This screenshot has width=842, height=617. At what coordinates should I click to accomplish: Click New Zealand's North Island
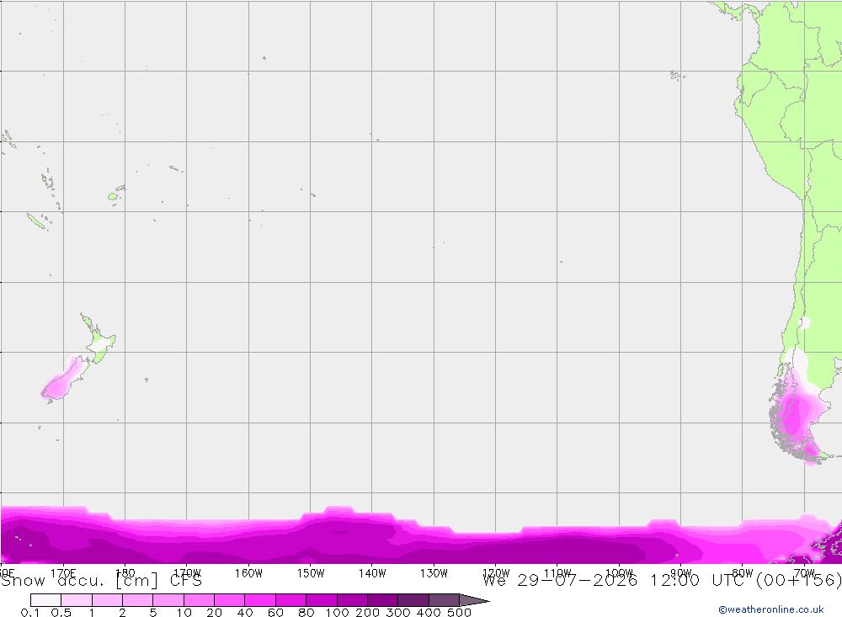tap(100, 340)
